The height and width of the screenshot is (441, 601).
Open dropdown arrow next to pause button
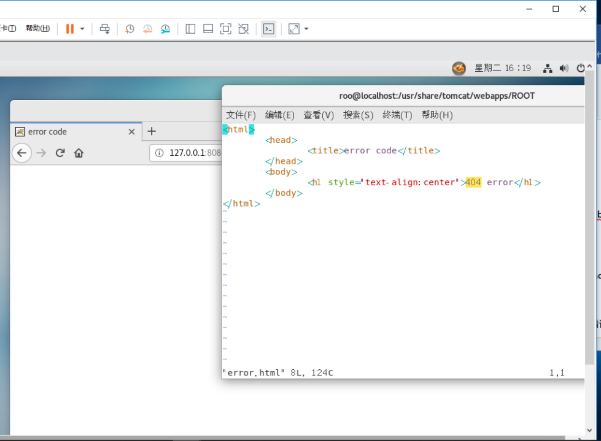pyautogui.click(x=82, y=29)
